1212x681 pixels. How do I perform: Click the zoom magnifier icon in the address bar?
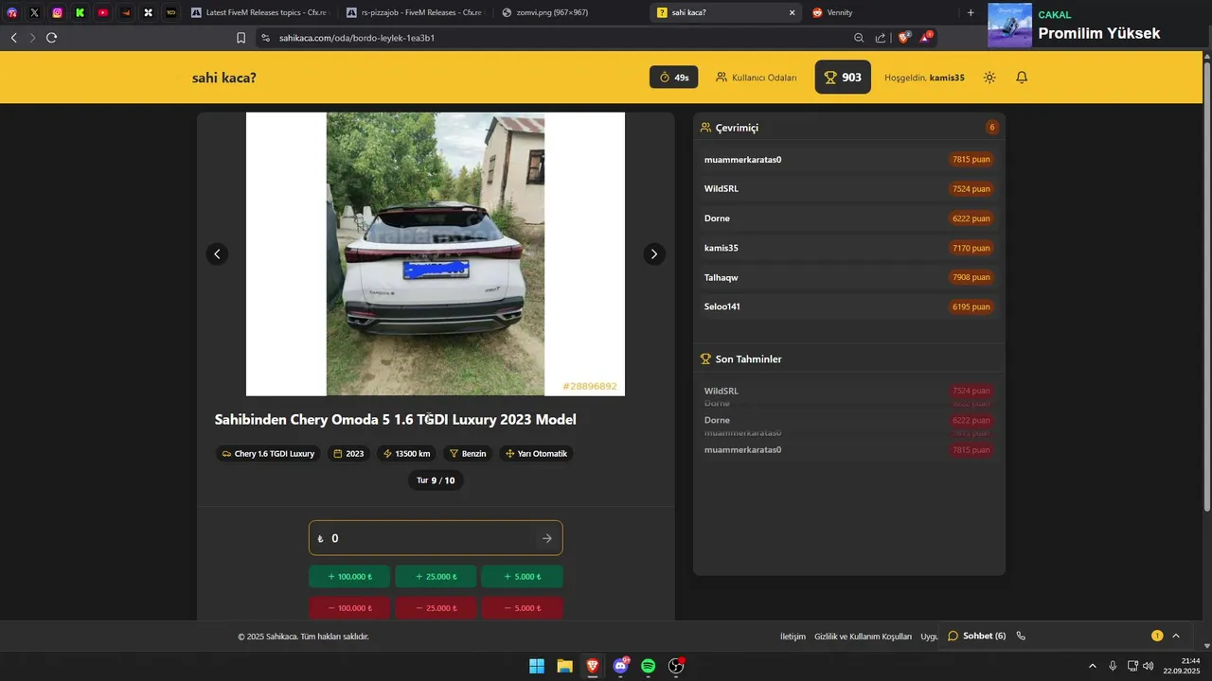859,38
